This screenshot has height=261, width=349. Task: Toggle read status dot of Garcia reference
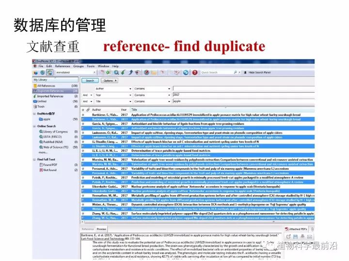(x=83, y=124)
